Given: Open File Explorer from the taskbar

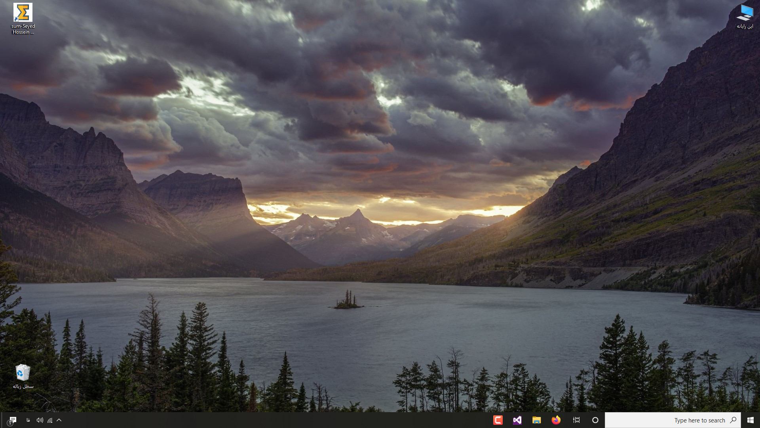Looking at the screenshot, I should click(536, 420).
